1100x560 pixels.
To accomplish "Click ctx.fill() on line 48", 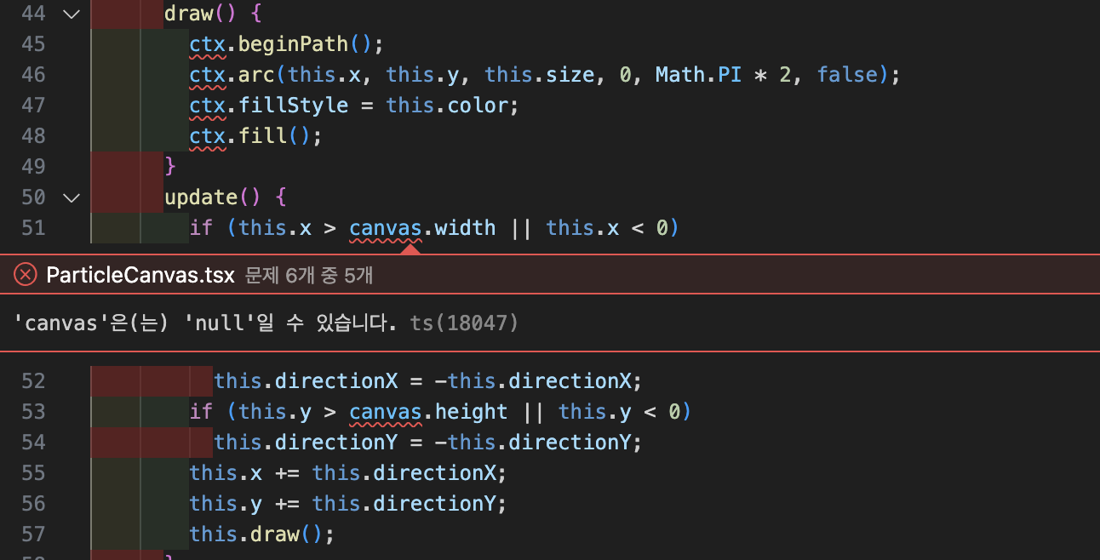I will [257, 136].
